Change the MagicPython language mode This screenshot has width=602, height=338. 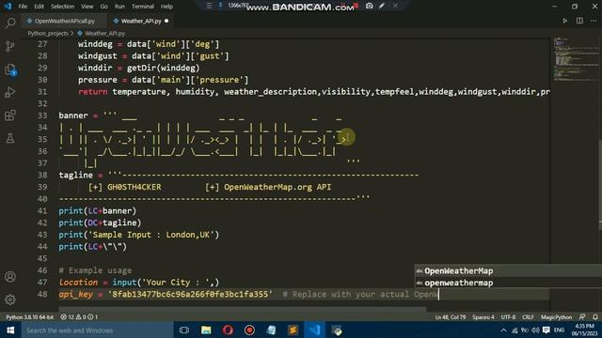556,317
